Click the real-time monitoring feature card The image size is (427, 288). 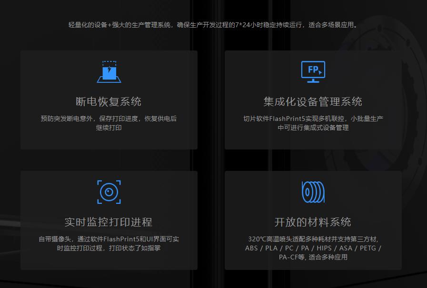tap(109, 219)
